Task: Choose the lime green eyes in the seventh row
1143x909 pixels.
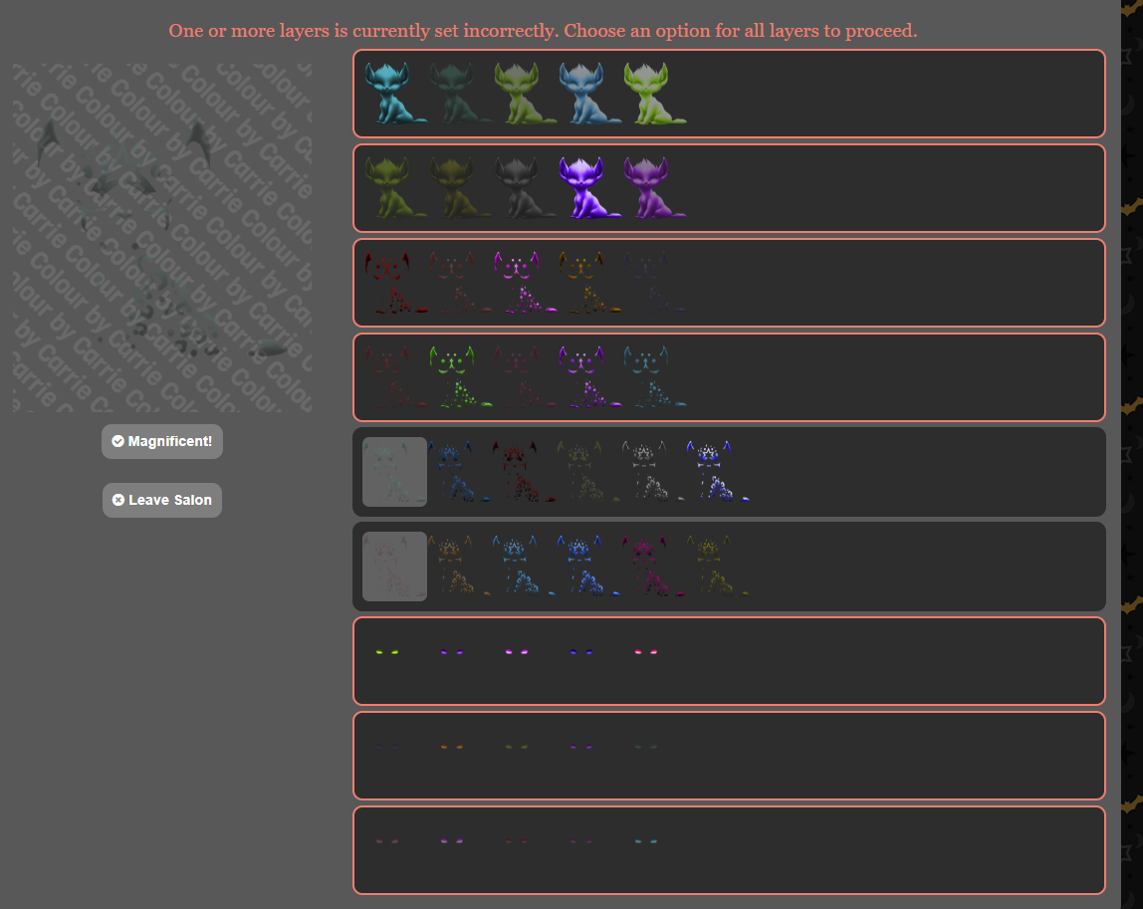Action: 386,652
